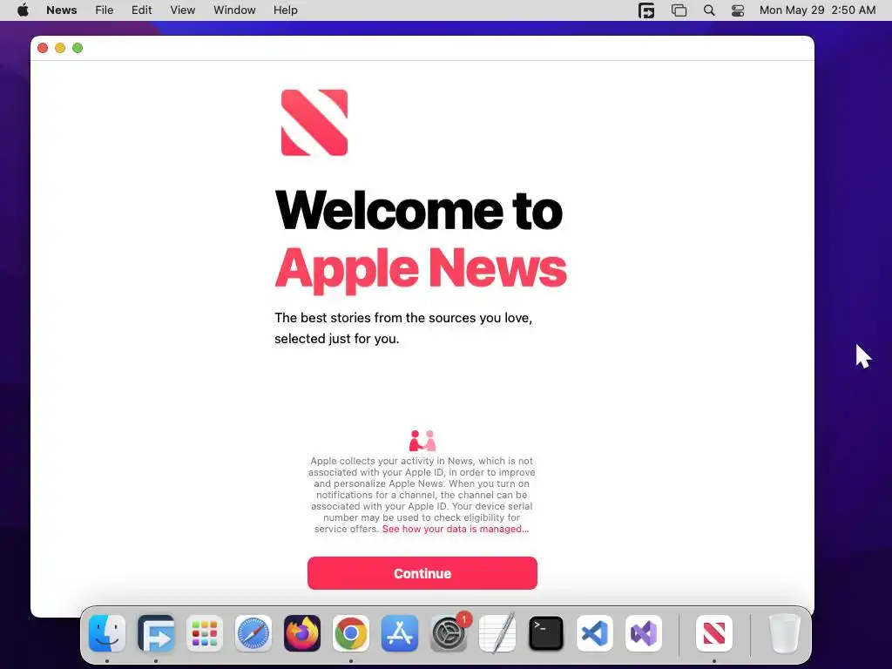The height and width of the screenshot is (669, 892).
Task: Close the News window
Action: click(43, 48)
